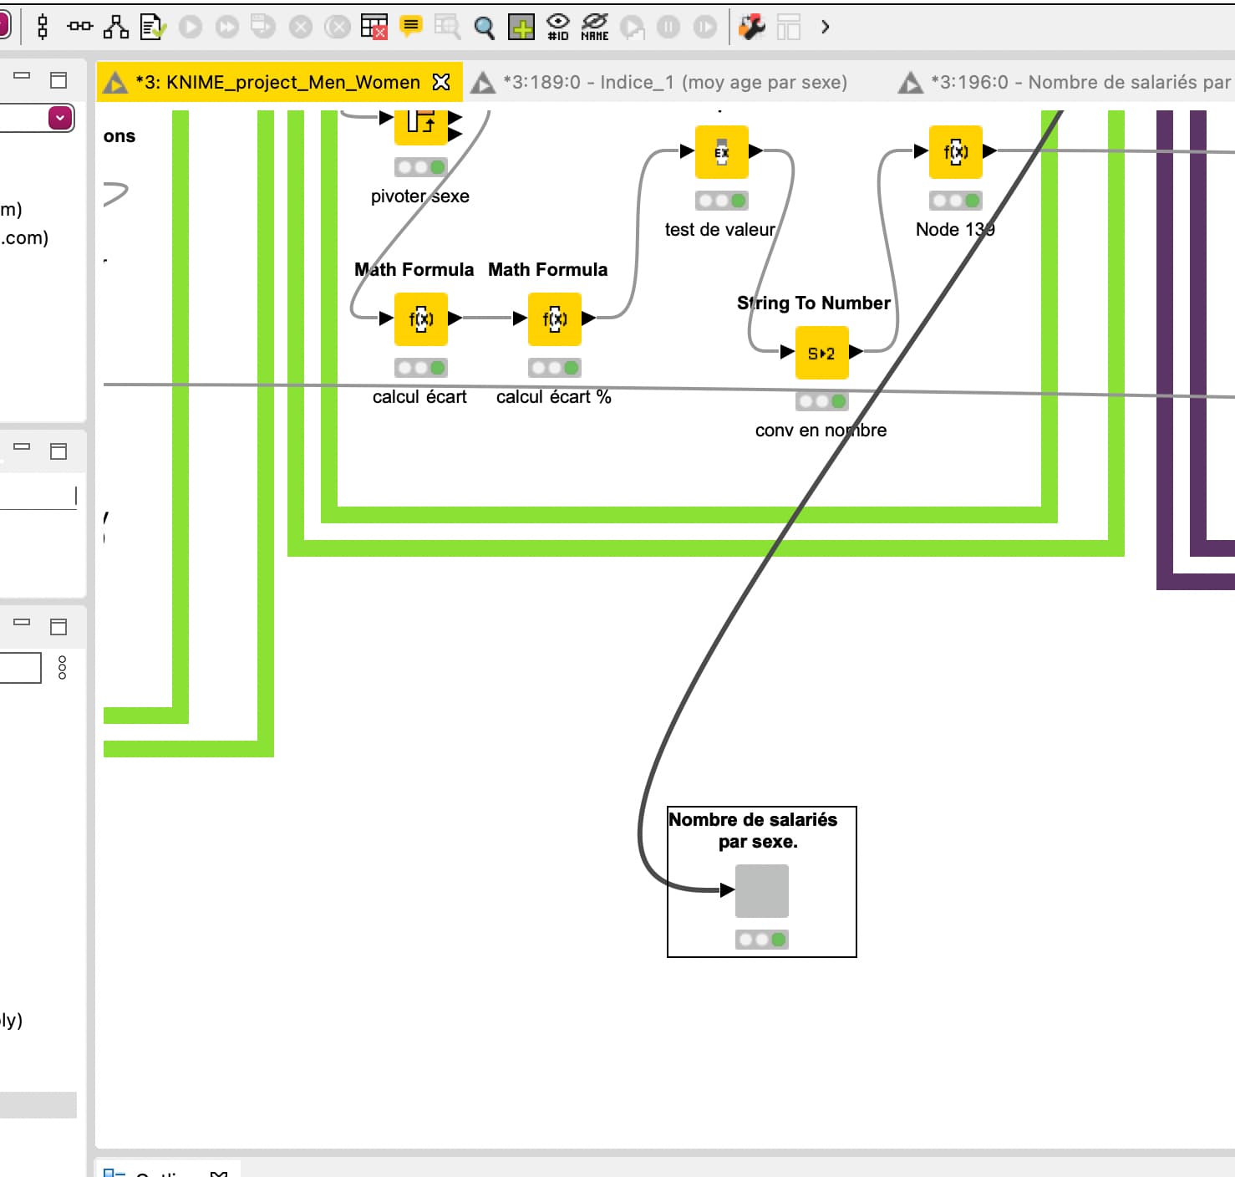Click the 'calcul écart %' node label
The image size is (1235, 1177).
(553, 397)
